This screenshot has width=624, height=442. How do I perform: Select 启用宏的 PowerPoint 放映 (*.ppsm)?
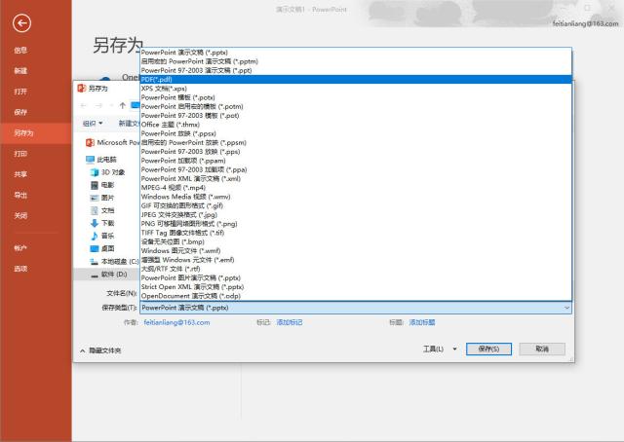356,142
